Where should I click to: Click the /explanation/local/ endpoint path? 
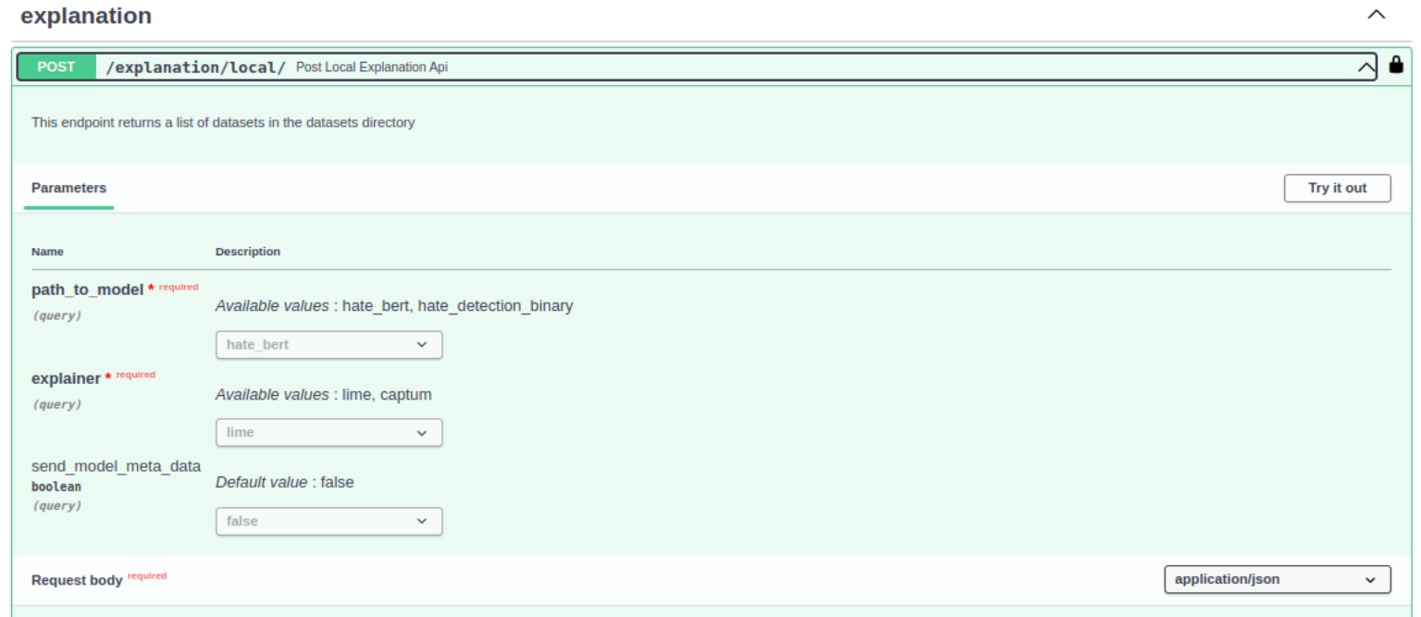point(196,68)
